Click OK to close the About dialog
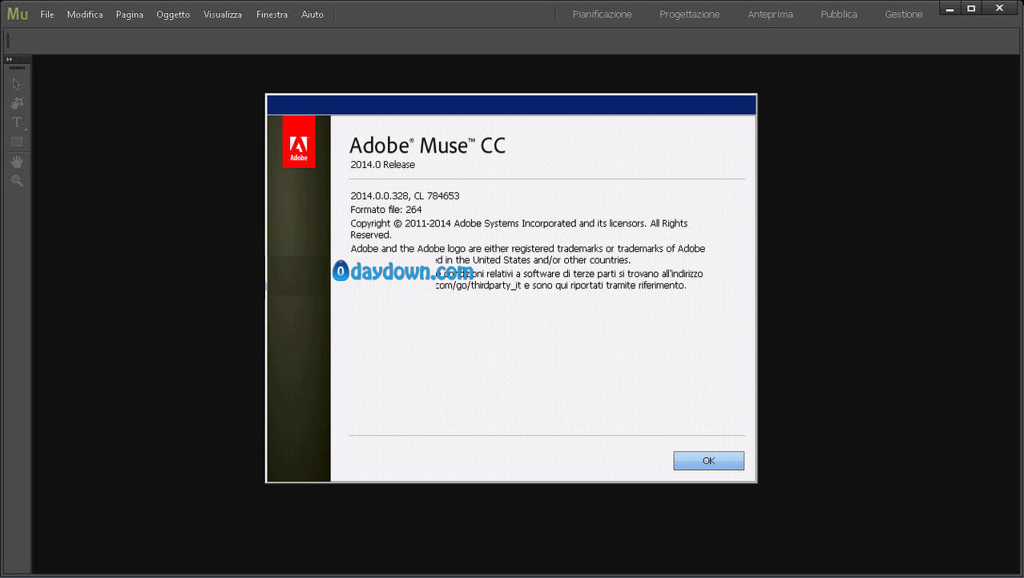 [709, 460]
